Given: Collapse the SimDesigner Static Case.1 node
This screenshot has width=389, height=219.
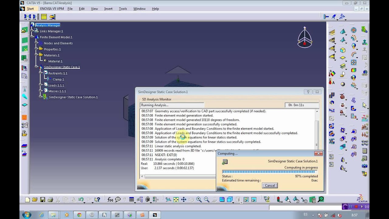Looking at the screenshot, I should [x=36, y=67].
